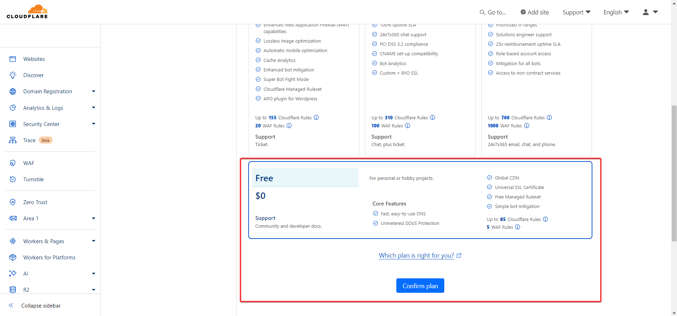Click 'Custom + BYO SSL' feature text
The image size is (677, 316).
399,73
